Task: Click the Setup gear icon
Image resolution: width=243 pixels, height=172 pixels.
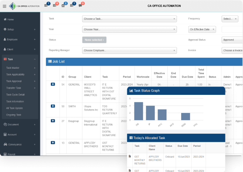Action: (x=5, y=29)
